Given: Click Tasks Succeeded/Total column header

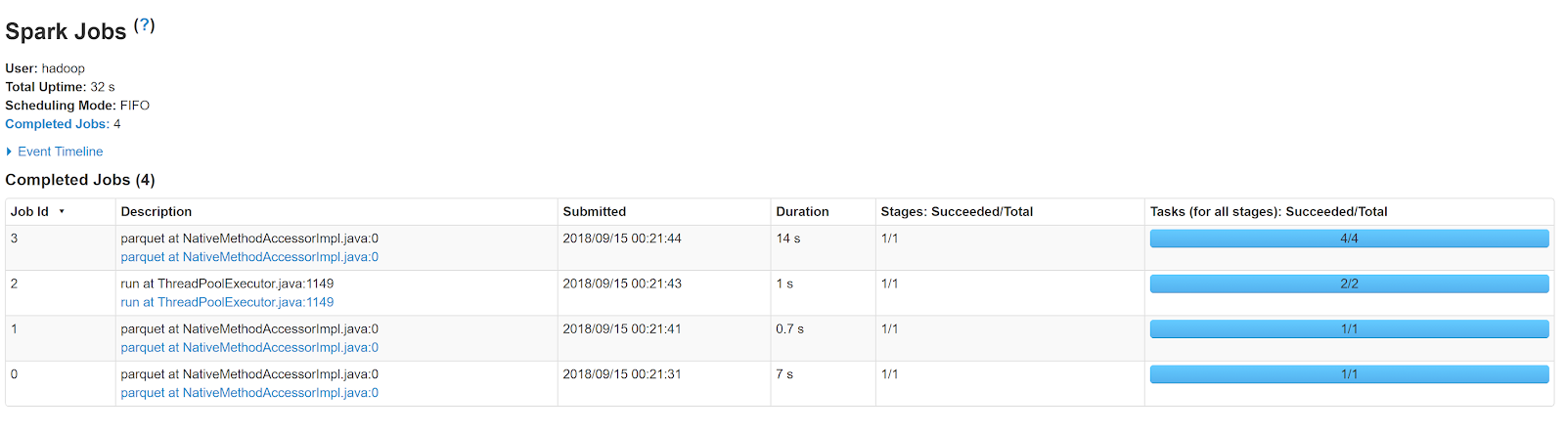Looking at the screenshot, I should tap(1269, 212).
